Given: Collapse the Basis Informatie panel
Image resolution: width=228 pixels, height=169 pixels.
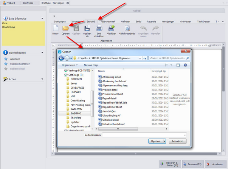Looking at the screenshot, I should click(42, 18).
